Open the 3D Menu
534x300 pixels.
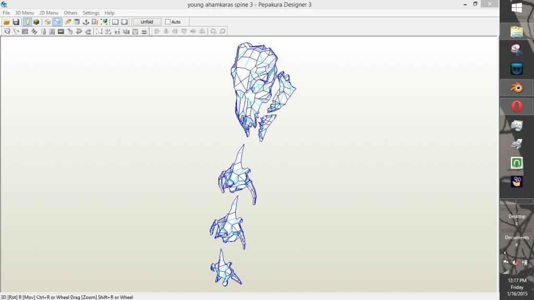[25, 13]
